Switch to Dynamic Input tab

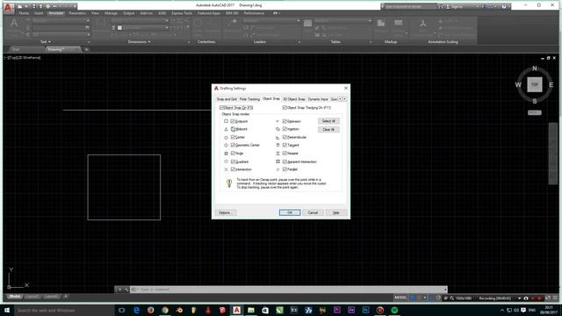(318, 99)
